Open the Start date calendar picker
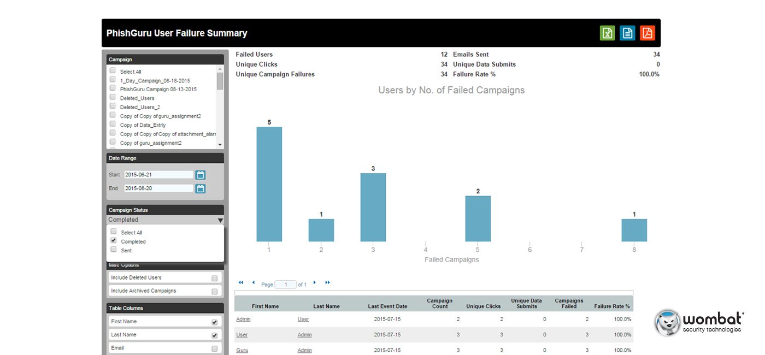Viewport: 765px width, 355px height. pos(201,175)
